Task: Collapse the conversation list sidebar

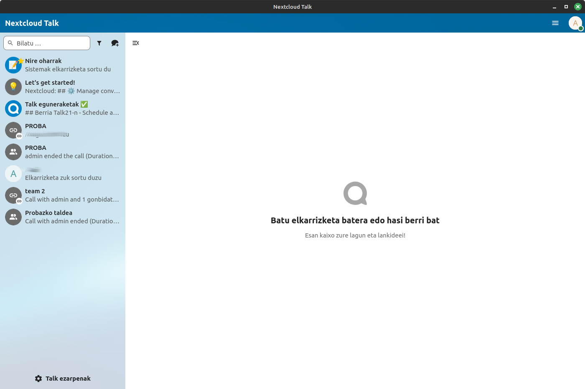Action: pos(135,43)
